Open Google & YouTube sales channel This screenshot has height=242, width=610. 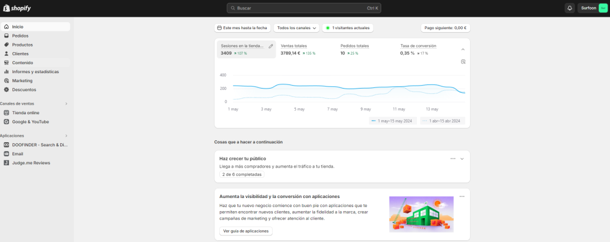click(30, 121)
